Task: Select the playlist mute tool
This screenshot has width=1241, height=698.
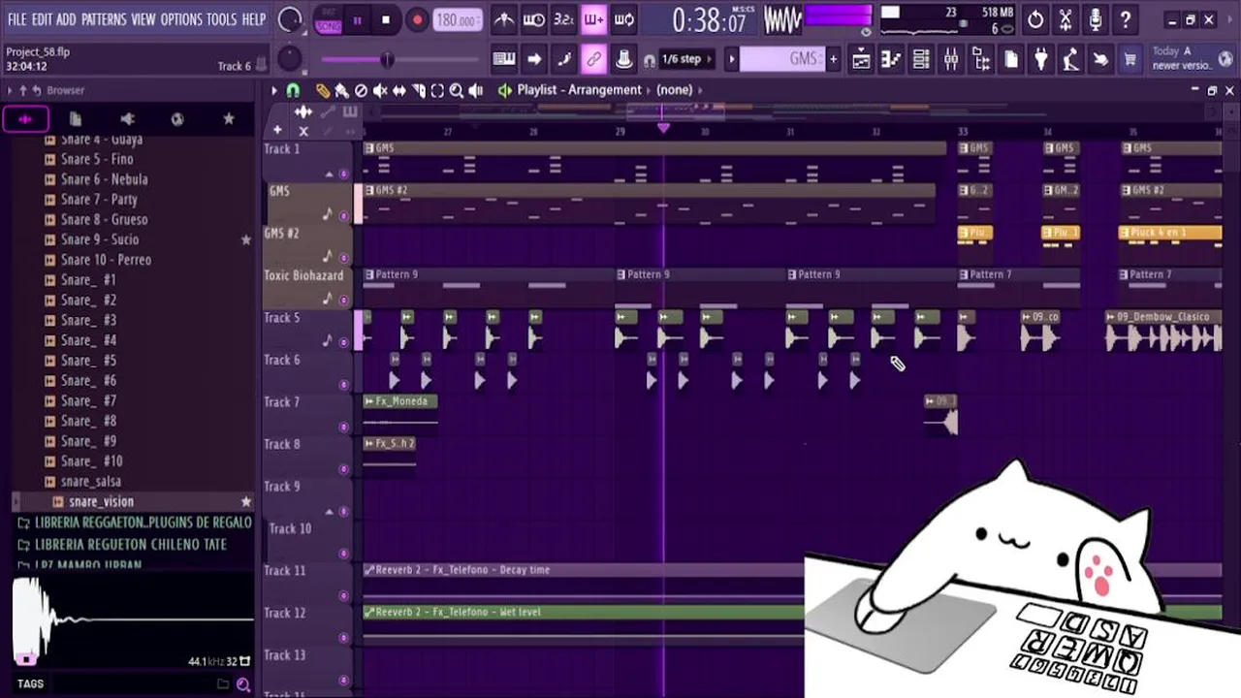Action: click(380, 90)
